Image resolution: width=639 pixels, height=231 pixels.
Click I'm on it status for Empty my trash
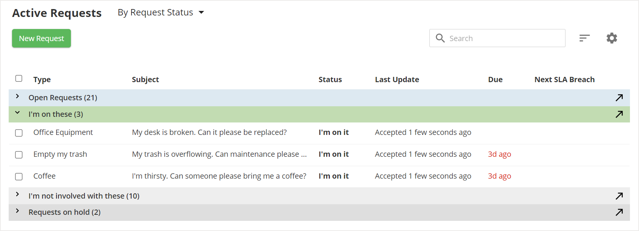coord(334,154)
